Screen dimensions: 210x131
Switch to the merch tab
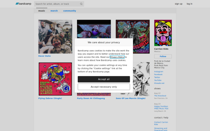pos(54,11)
